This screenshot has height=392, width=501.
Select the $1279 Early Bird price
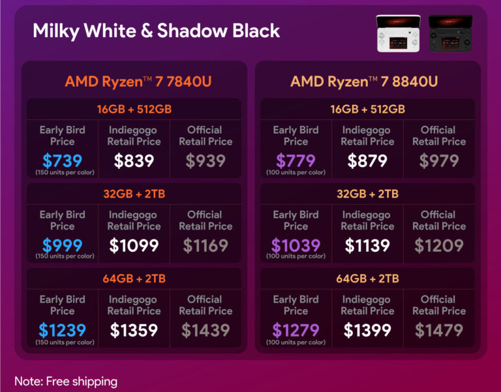(x=296, y=330)
